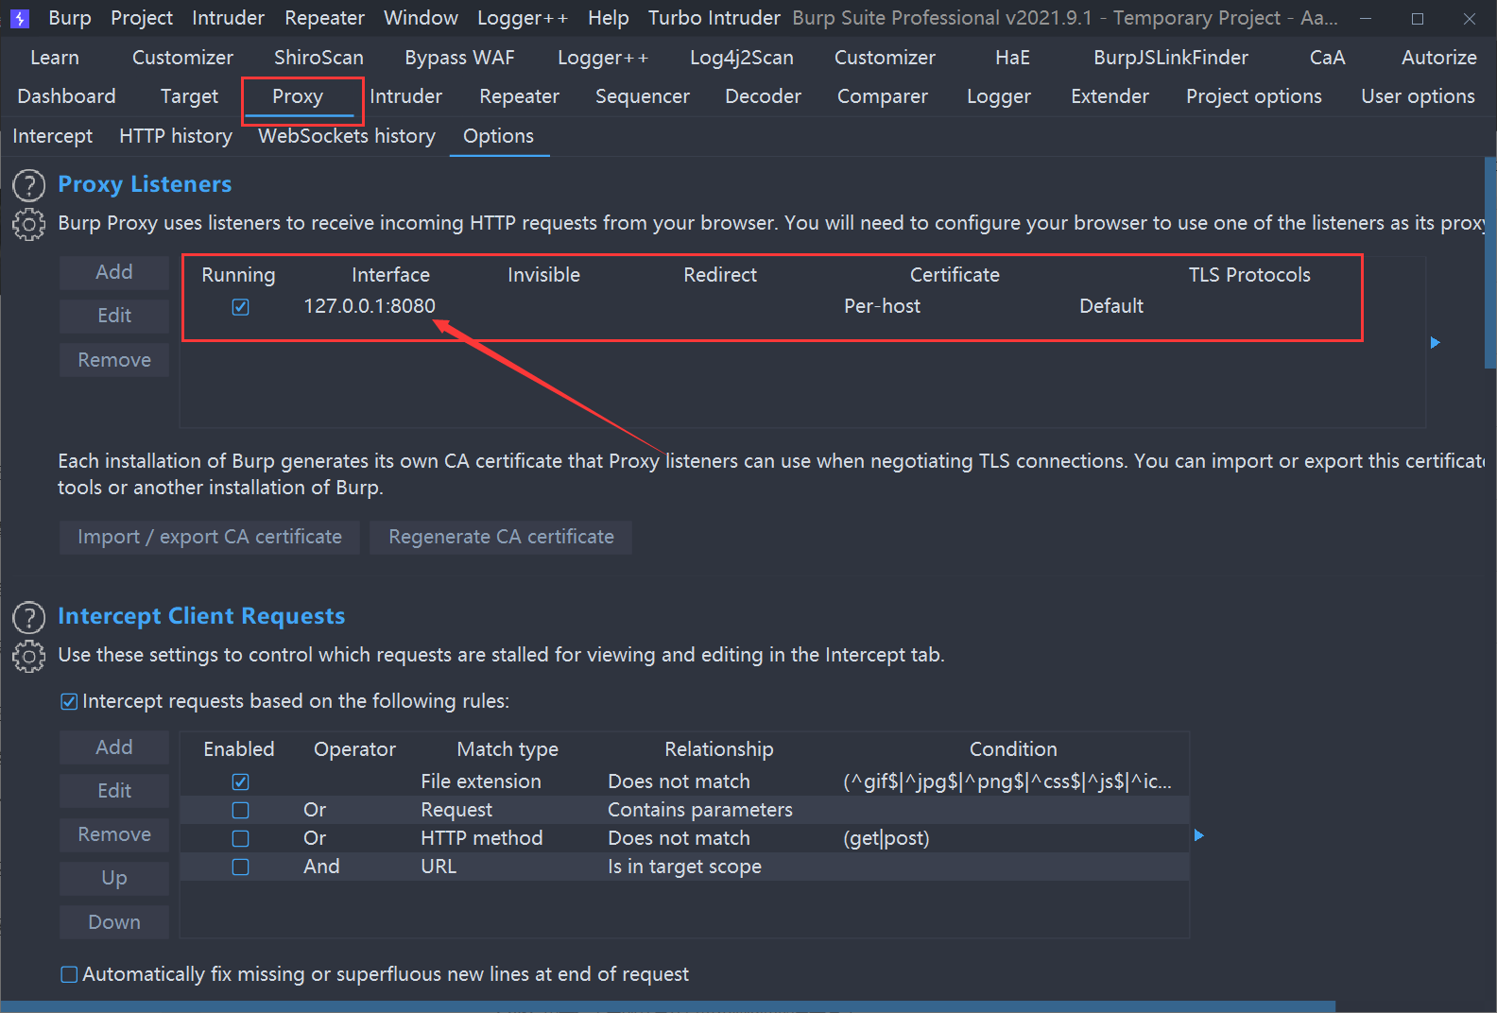Toggle automatically fix missing new lines checkbox
This screenshot has height=1013, width=1497.
point(69,974)
